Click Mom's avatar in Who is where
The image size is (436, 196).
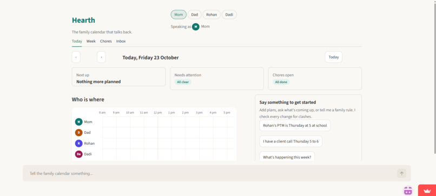coord(78,122)
